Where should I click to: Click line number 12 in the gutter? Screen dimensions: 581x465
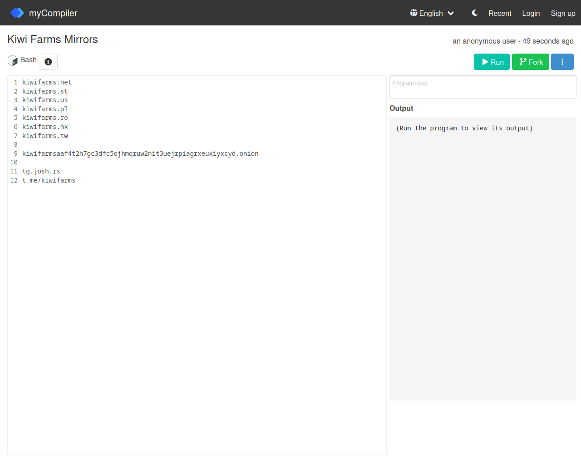coord(14,180)
